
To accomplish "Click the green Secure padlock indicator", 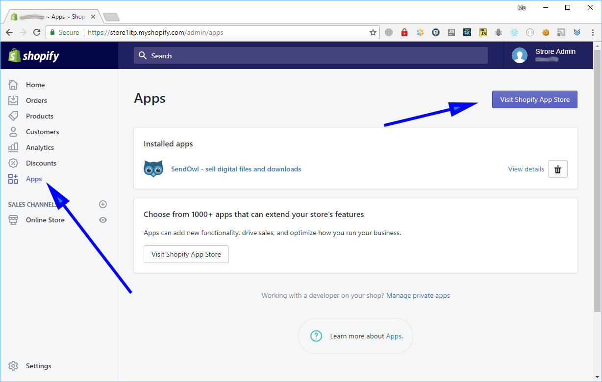I will [x=64, y=32].
